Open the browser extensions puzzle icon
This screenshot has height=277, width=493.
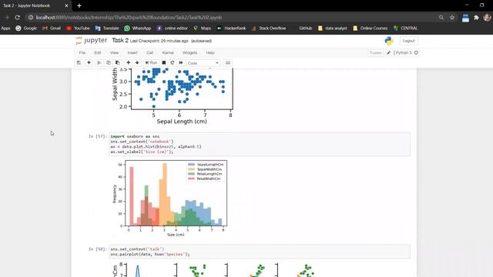[476, 18]
